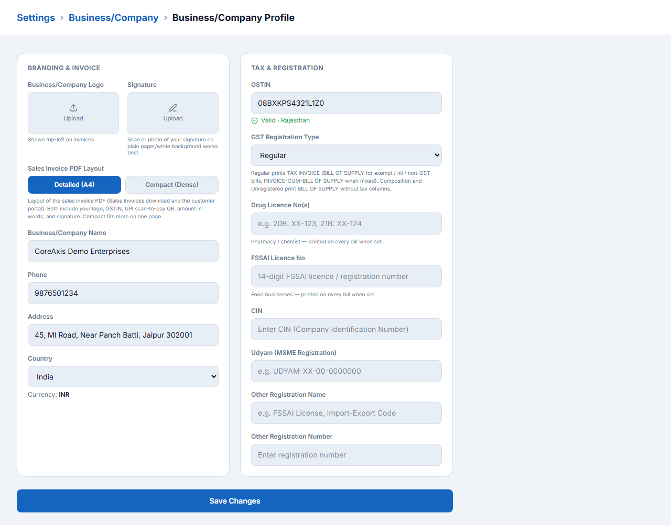
Task: Select the Compact (Dense) invoice layout
Action: 172,185
